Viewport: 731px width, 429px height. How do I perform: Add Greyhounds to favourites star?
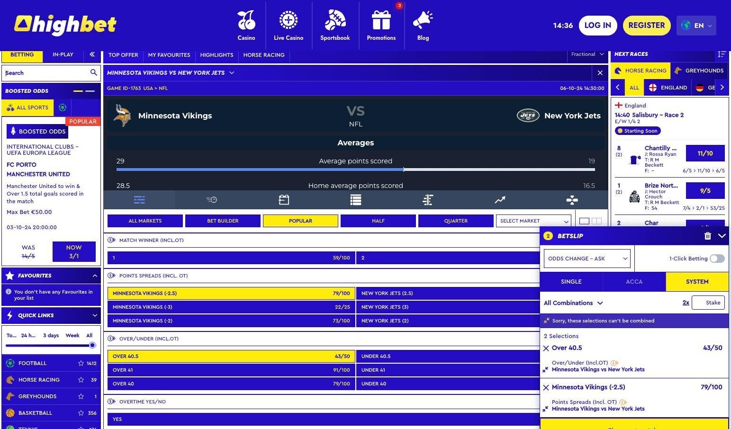[x=81, y=396]
